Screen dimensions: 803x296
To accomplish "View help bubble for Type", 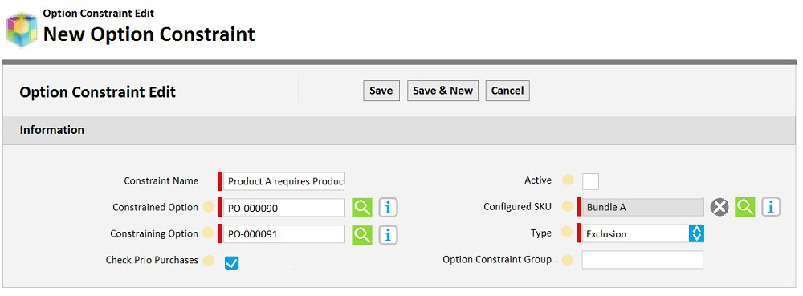I will pyautogui.click(x=568, y=233).
